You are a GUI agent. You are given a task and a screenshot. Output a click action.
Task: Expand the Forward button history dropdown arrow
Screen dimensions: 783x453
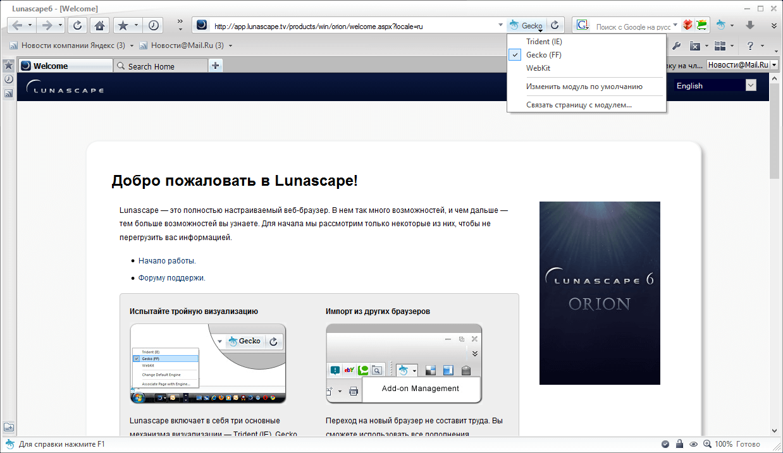[x=61, y=25]
